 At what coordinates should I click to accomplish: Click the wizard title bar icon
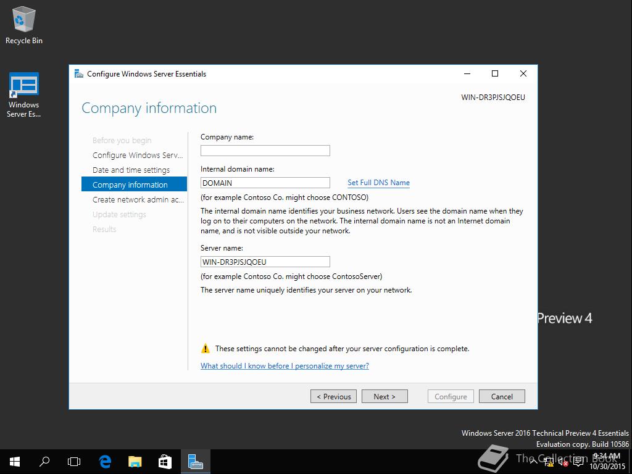pyautogui.click(x=79, y=74)
